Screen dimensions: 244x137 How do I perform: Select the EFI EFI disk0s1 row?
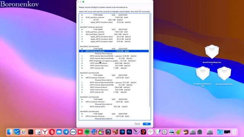click(x=114, y=20)
